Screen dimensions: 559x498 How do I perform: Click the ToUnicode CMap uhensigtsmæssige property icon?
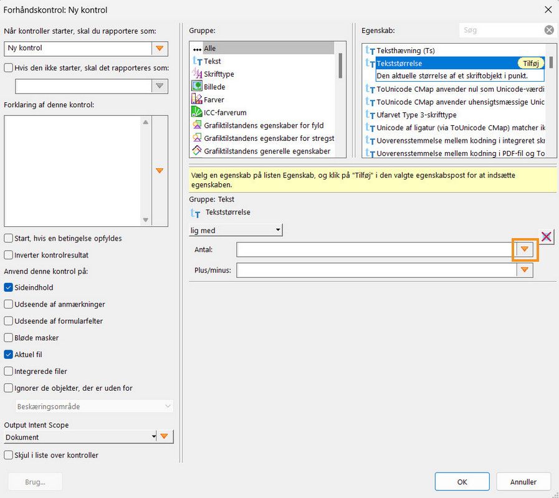370,102
